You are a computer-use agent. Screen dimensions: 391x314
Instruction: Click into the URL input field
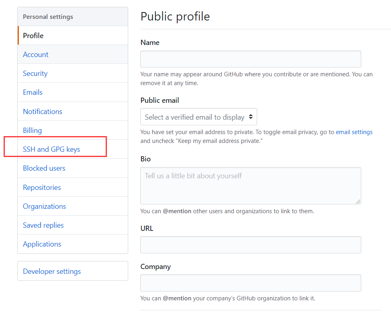tap(251, 245)
